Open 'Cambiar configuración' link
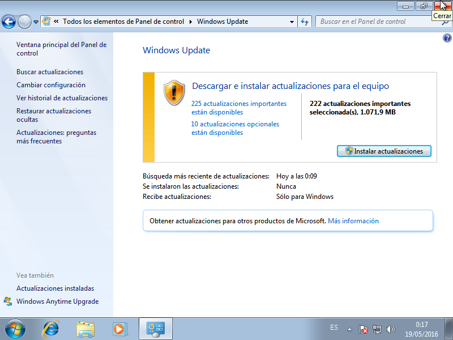The height and width of the screenshot is (340, 453). (51, 84)
